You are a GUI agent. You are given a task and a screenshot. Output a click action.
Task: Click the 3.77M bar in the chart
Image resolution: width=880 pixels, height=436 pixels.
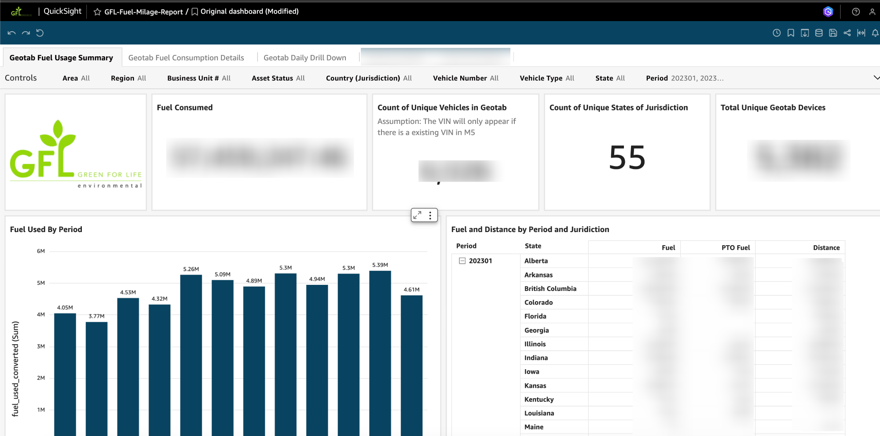coord(96,379)
